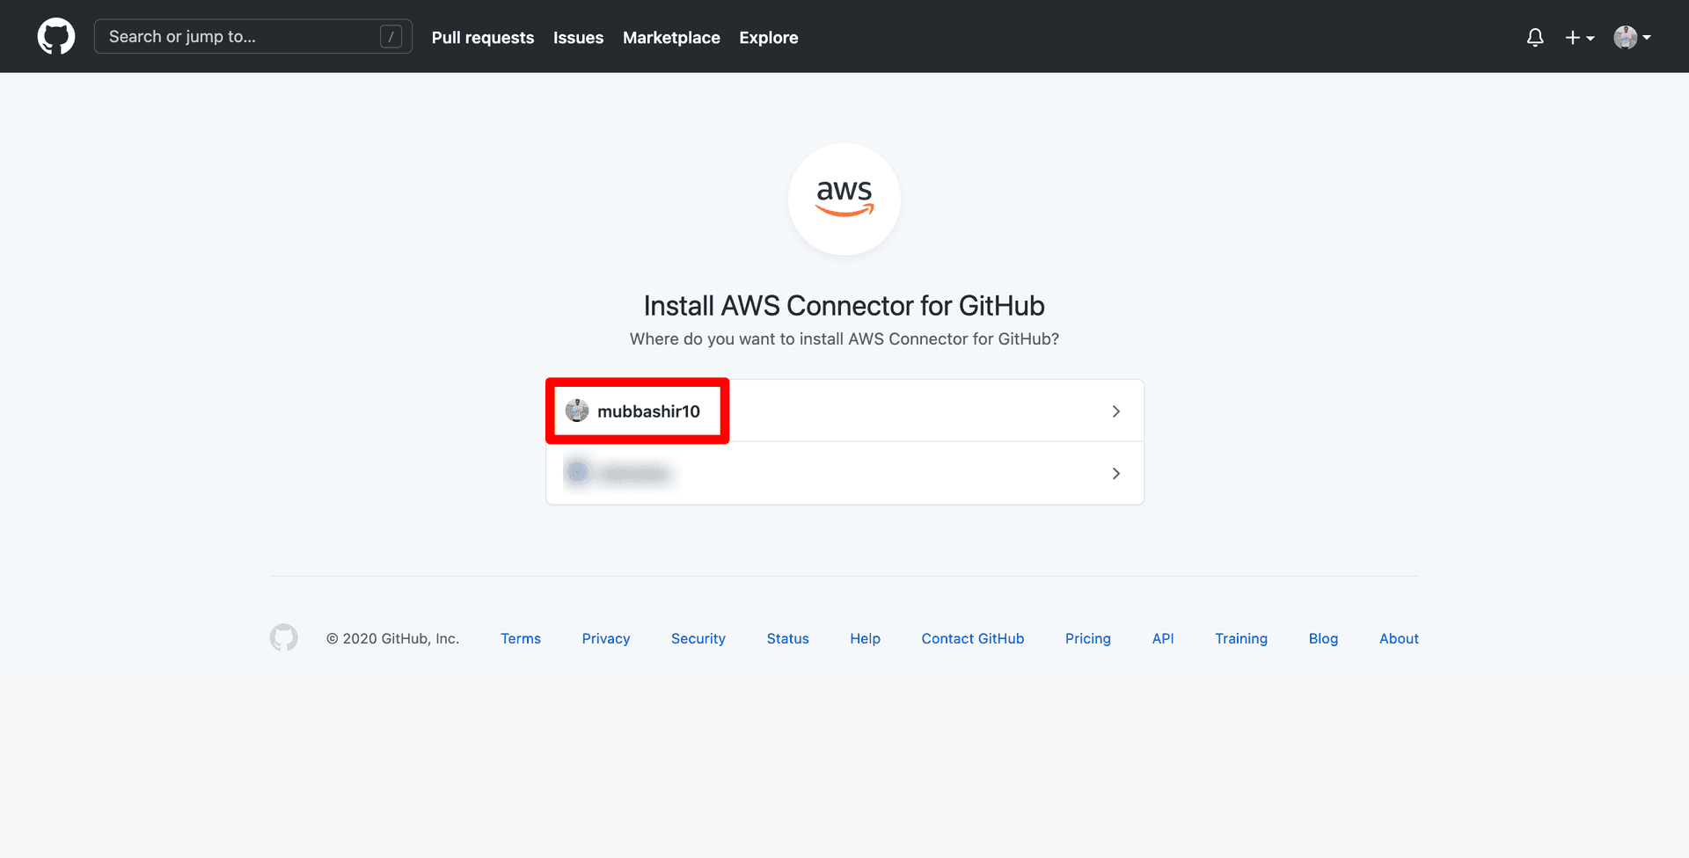
Task: Click chevron arrow on mubbashir10 row
Action: [x=1115, y=411]
